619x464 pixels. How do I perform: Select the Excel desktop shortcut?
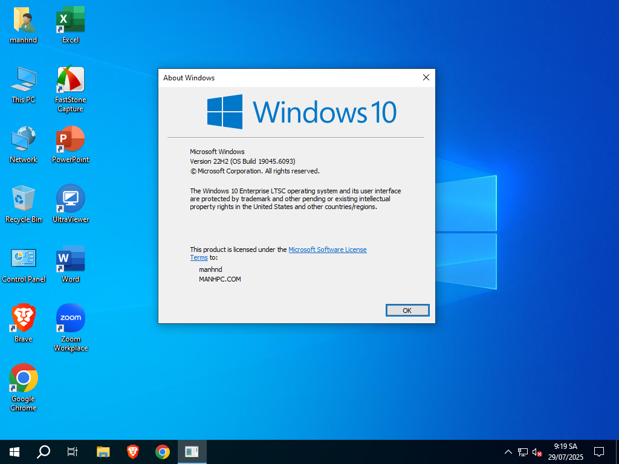pyautogui.click(x=70, y=24)
